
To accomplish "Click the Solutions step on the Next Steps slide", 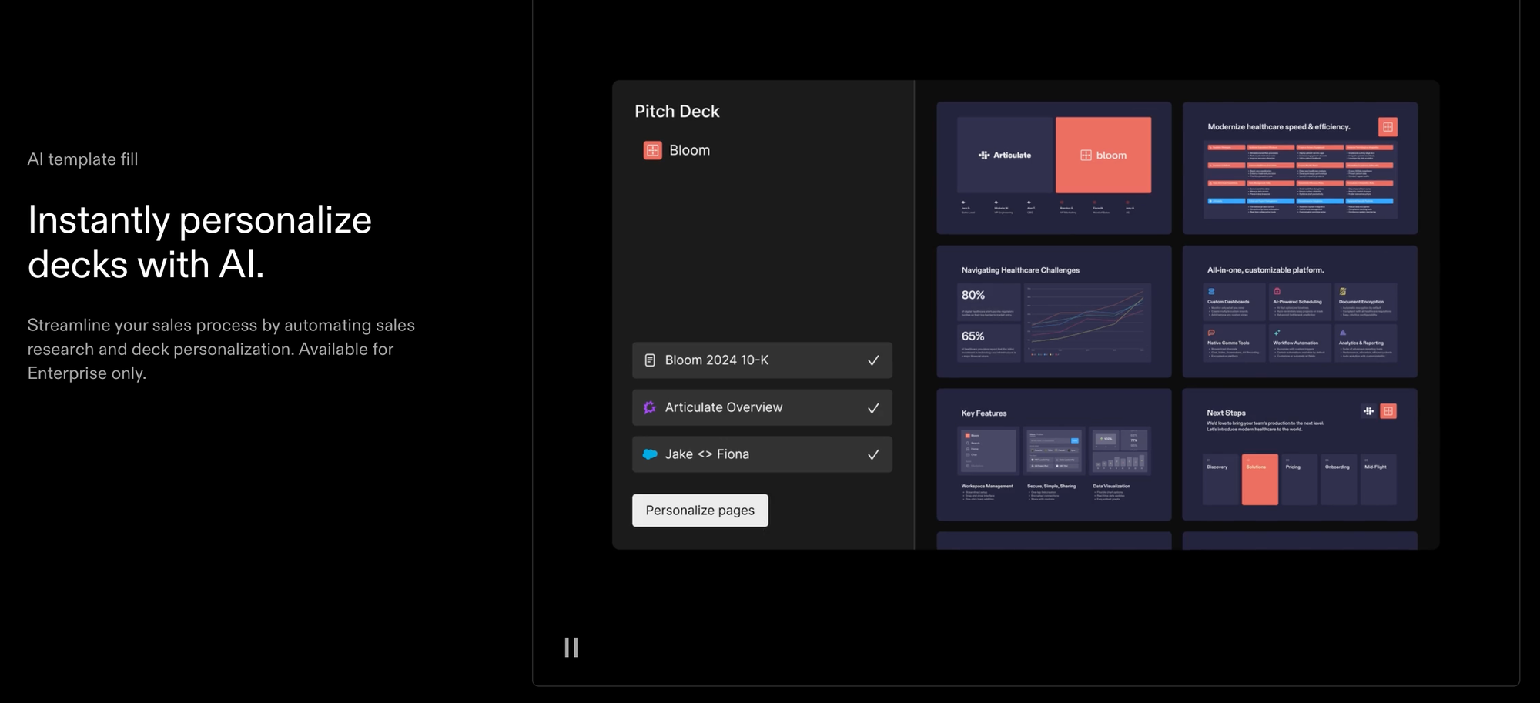I will (1260, 479).
